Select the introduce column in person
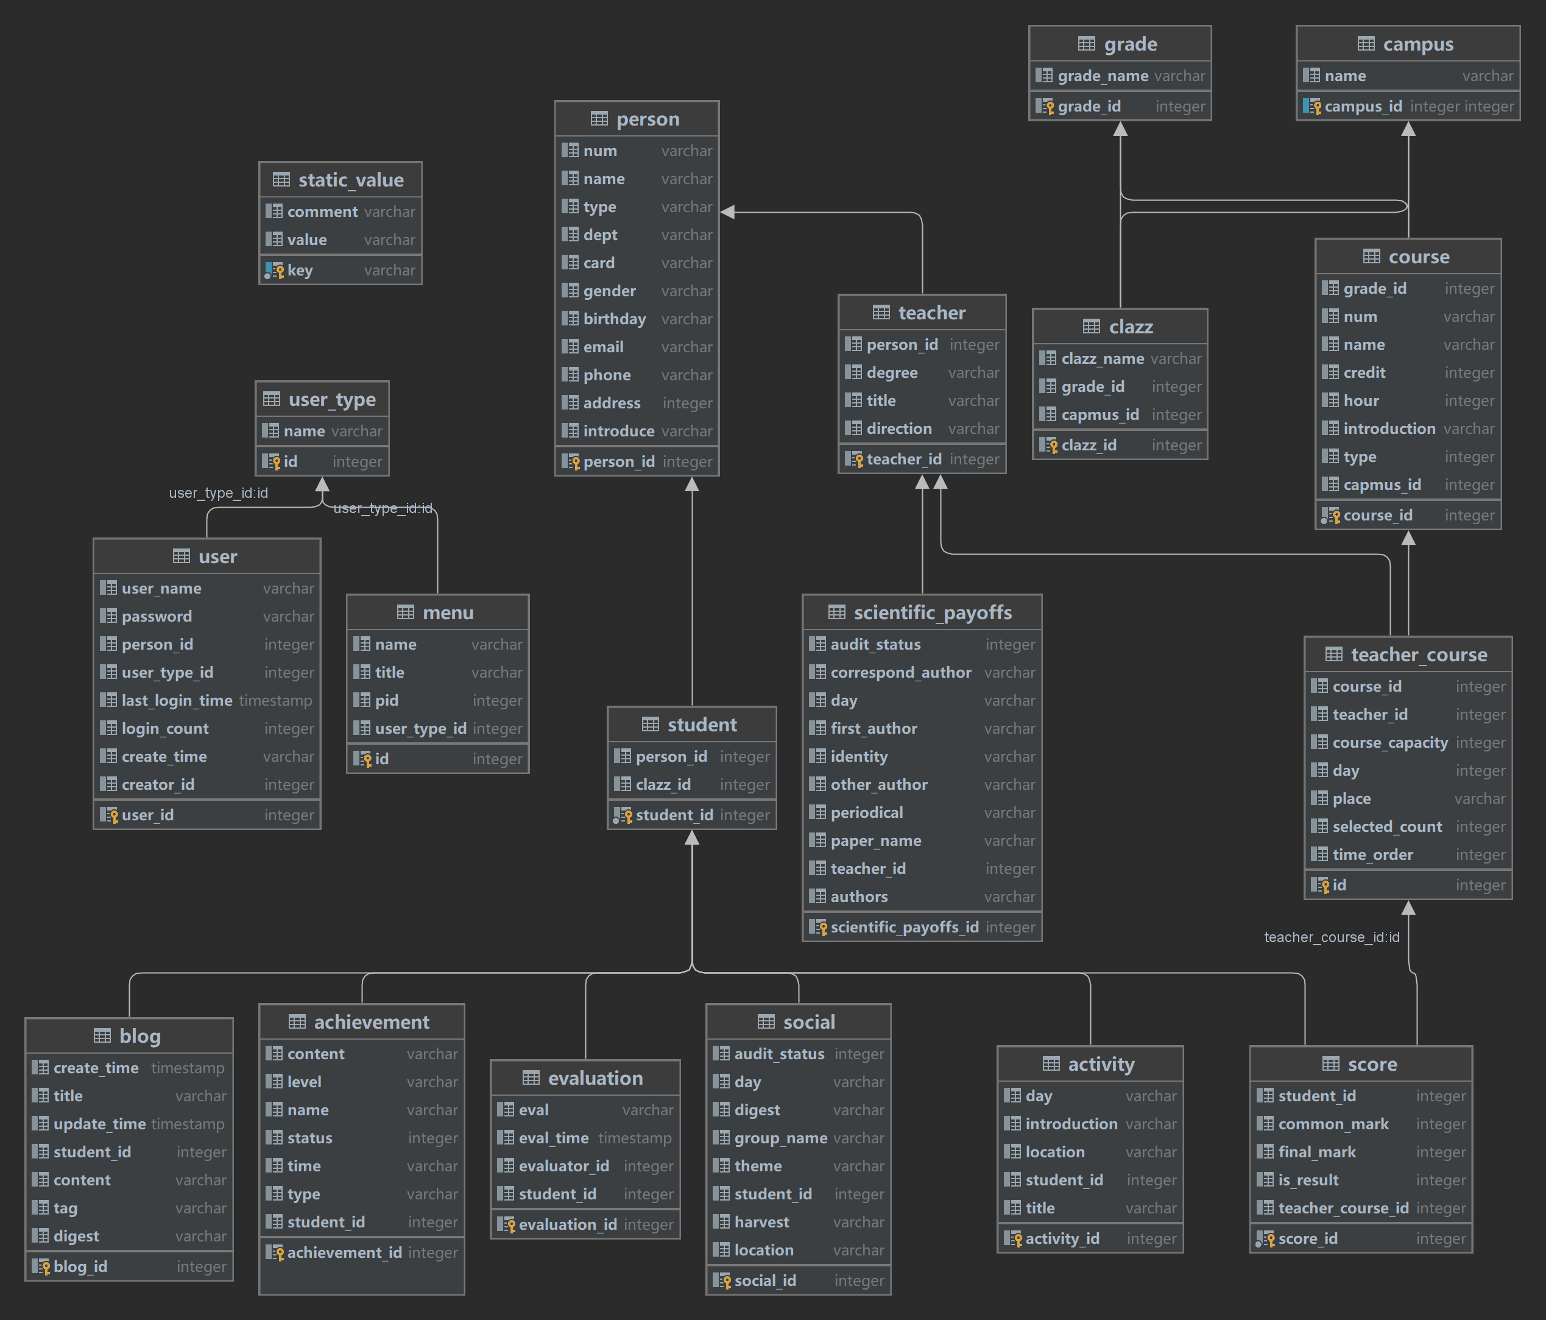The height and width of the screenshot is (1320, 1546). click(637, 431)
